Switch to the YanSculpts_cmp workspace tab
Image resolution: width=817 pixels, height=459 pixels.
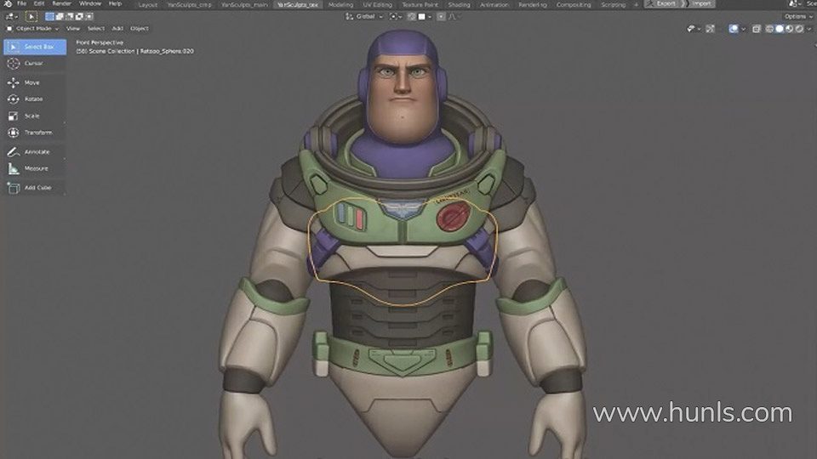click(190, 5)
